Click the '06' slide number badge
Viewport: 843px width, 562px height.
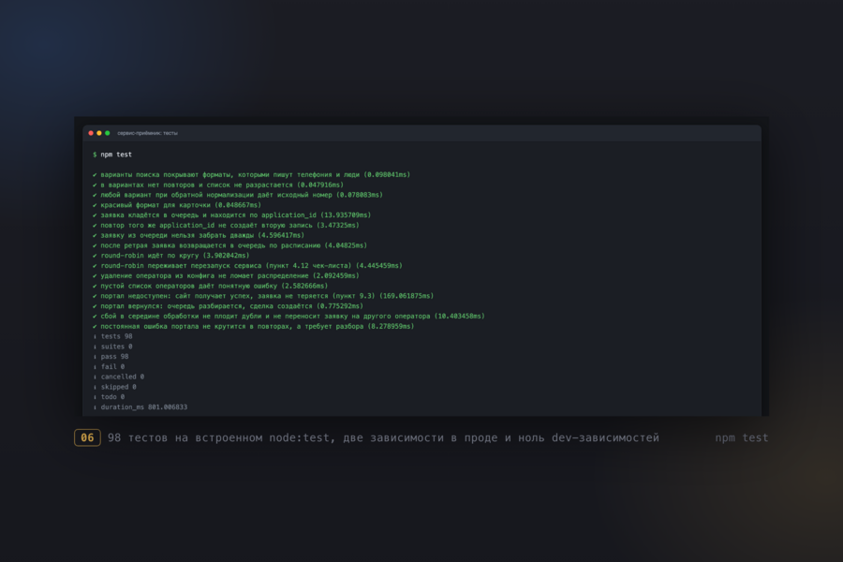coord(87,437)
